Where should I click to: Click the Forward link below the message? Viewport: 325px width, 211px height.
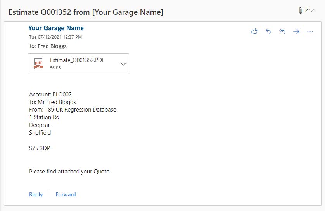pyautogui.click(x=66, y=194)
